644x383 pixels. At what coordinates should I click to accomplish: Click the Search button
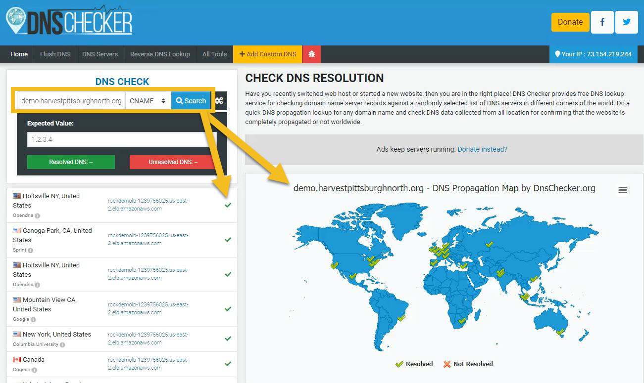(x=191, y=101)
